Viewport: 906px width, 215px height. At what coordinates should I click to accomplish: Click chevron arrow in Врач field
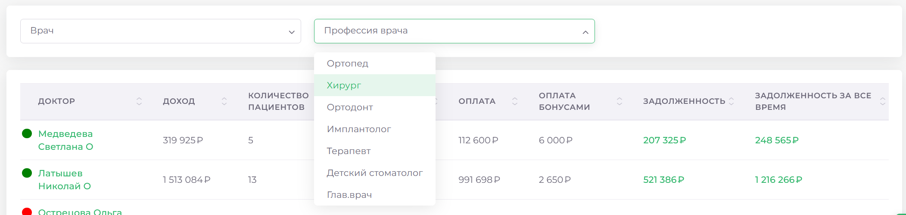coord(291,32)
